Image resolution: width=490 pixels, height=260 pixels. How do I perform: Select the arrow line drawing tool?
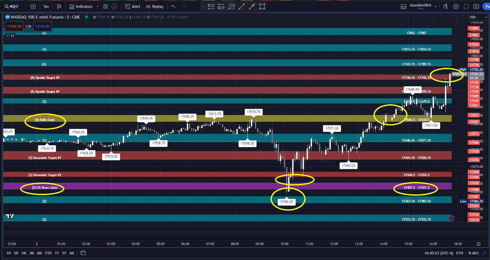(x=252, y=6)
